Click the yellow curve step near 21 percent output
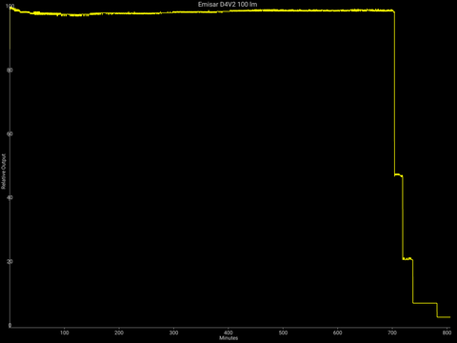 tap(407, 259)
